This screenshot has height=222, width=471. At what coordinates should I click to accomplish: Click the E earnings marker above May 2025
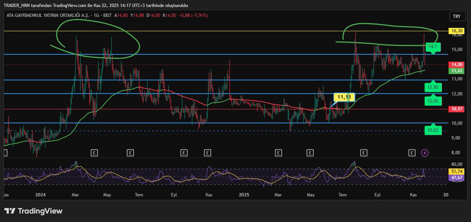[x=310, y=152]
